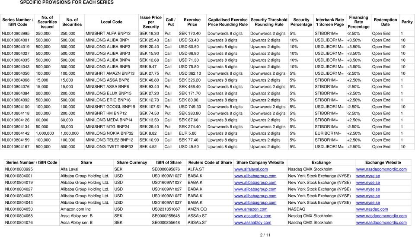
Task: Select 'MINILONG MEDA BNP14' local code
Action: [109, 120]
